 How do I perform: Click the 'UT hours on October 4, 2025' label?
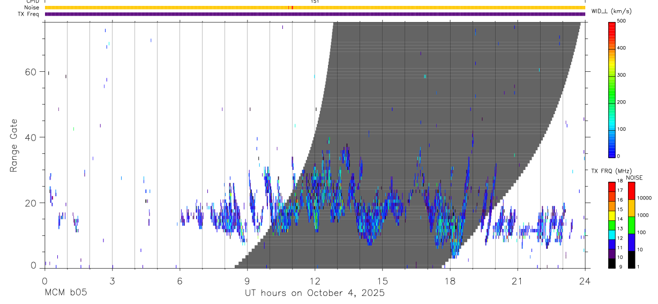point(315,293)
